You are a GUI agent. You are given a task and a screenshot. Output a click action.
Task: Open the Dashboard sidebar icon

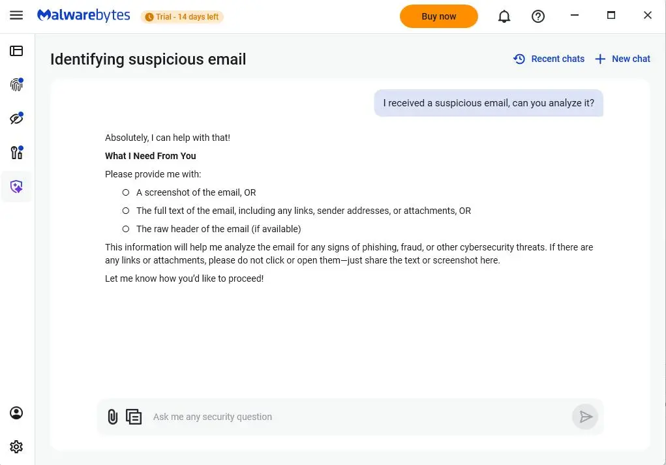pos(16,51)
